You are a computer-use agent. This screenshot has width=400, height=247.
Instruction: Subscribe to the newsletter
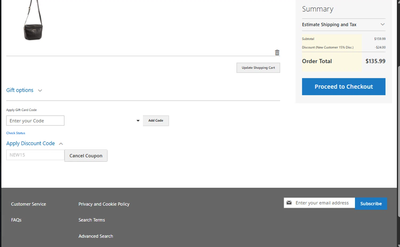pos(371,204)
